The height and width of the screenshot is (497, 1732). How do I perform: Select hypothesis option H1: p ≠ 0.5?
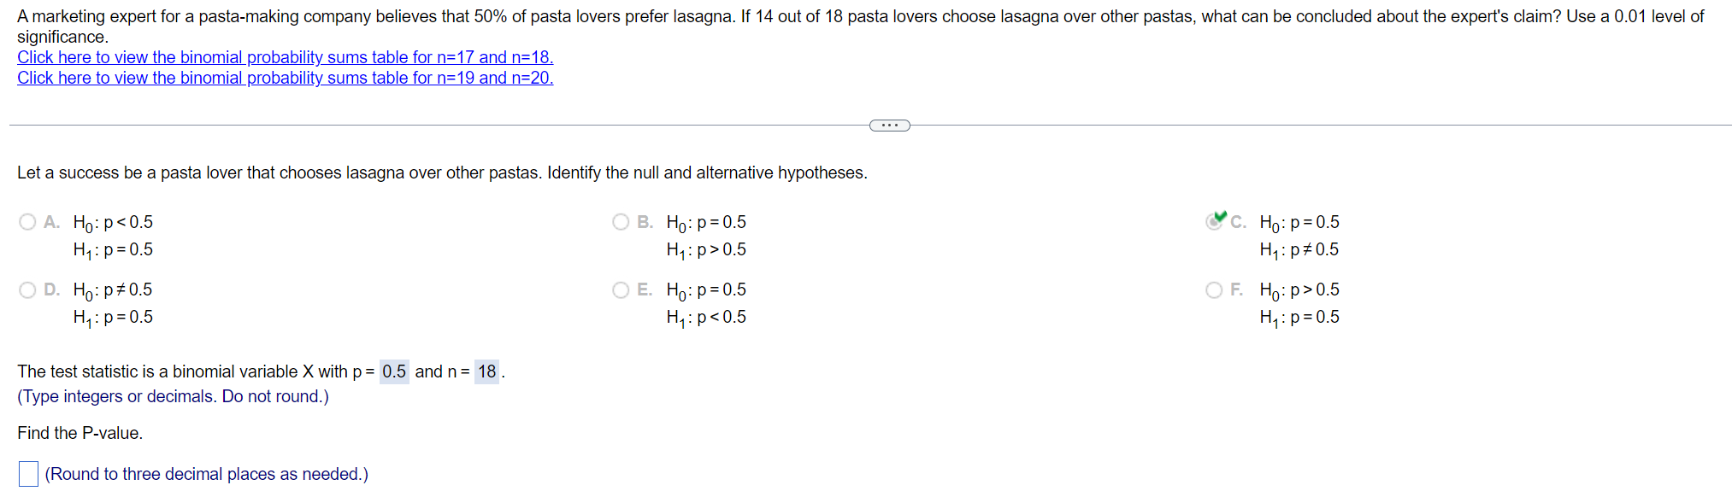tap(1298, 249)
